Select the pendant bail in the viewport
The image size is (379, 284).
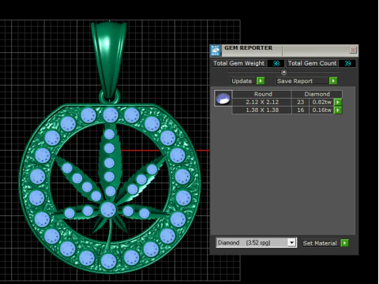109,59
